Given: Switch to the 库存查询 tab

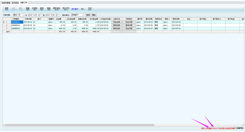Looking at the screenshot, I should click(x=15, y=3).
